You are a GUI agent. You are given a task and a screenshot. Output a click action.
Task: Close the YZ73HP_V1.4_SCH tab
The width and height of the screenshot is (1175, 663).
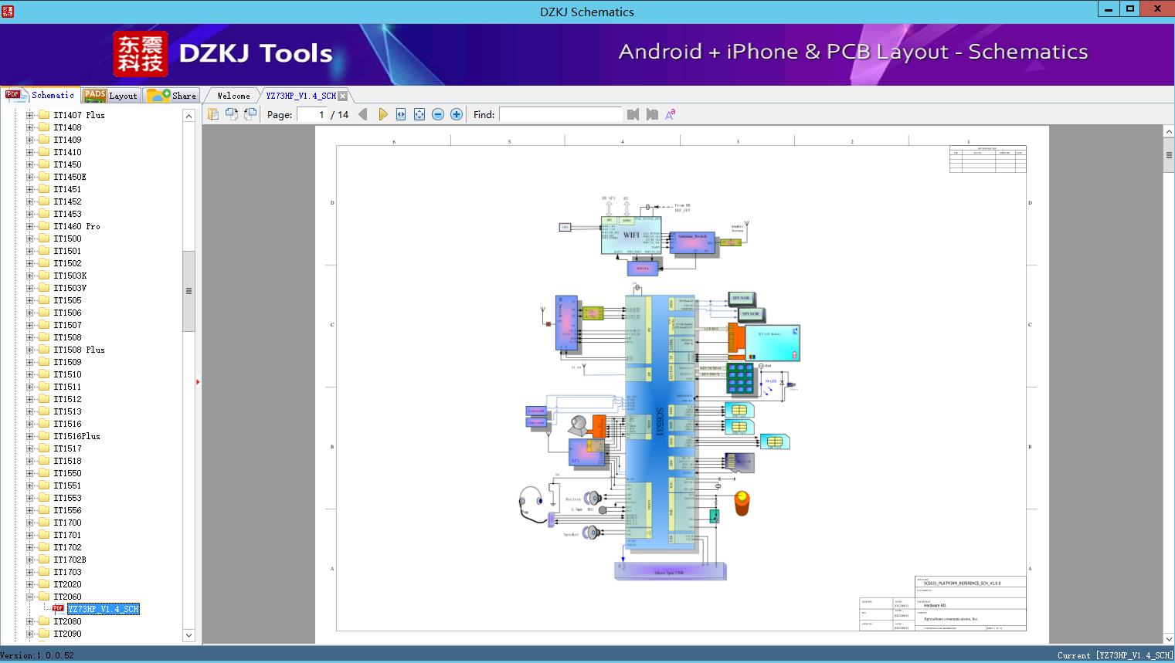(x=342, y=96)
